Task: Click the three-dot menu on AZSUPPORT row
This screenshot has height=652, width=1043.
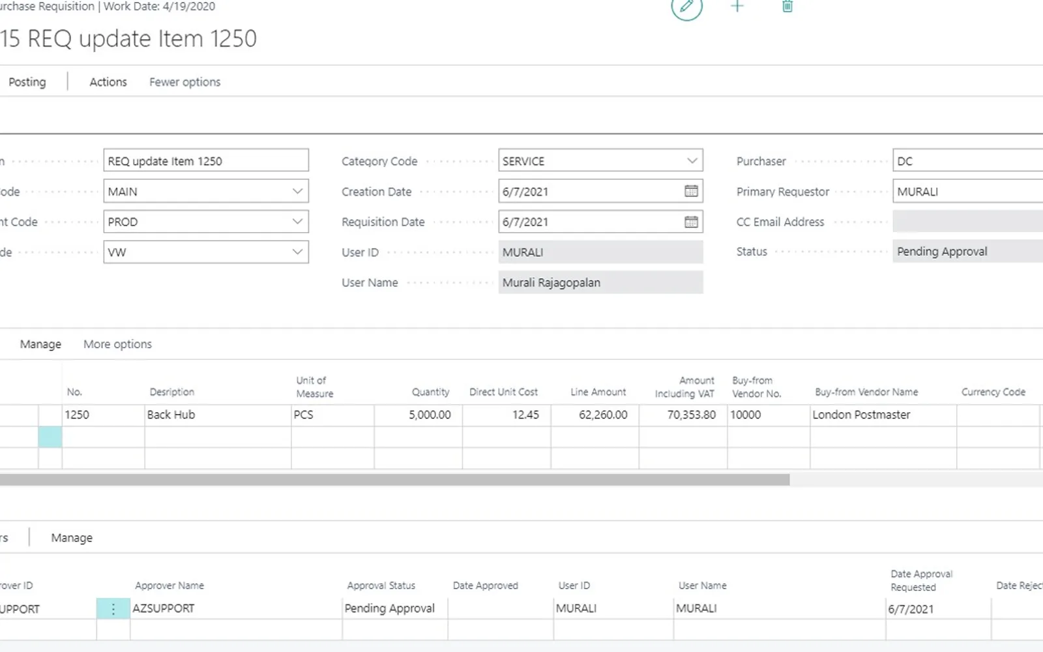Action: coord(113,609)
